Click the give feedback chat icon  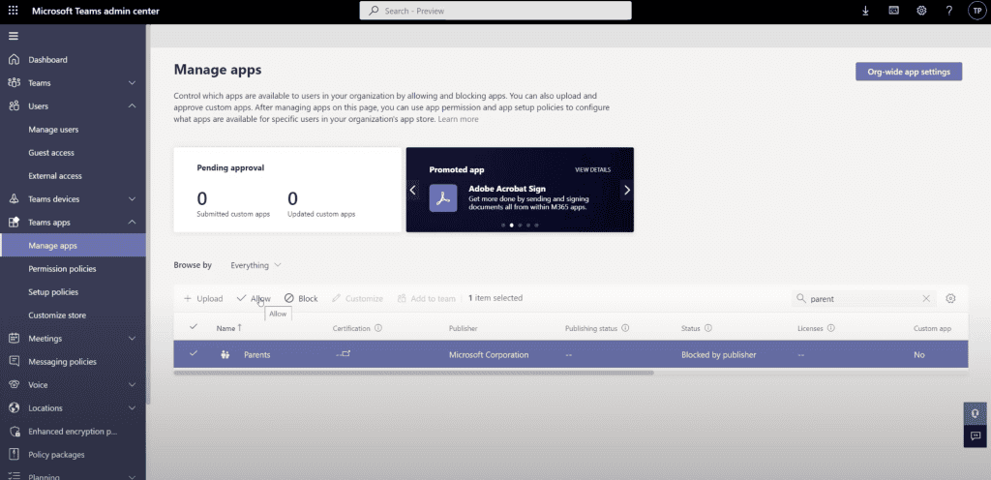coord(976,435)
